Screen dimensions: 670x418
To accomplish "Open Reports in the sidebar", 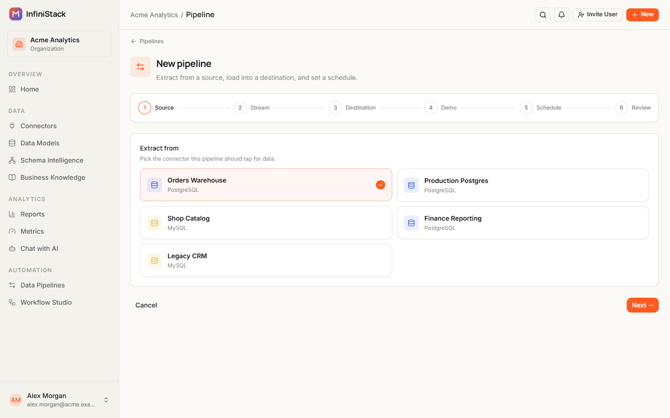I will (x=59, y=214).
